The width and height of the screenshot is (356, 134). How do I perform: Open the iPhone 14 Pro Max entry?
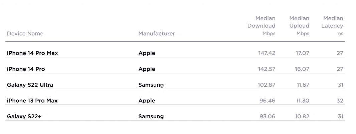[x=32, y=53]
